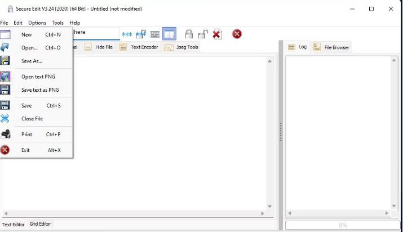The width and height of the screenshot is (403, 233).
Task: Switch to the Jpeg Tools tab
Action: pos(181,47)
